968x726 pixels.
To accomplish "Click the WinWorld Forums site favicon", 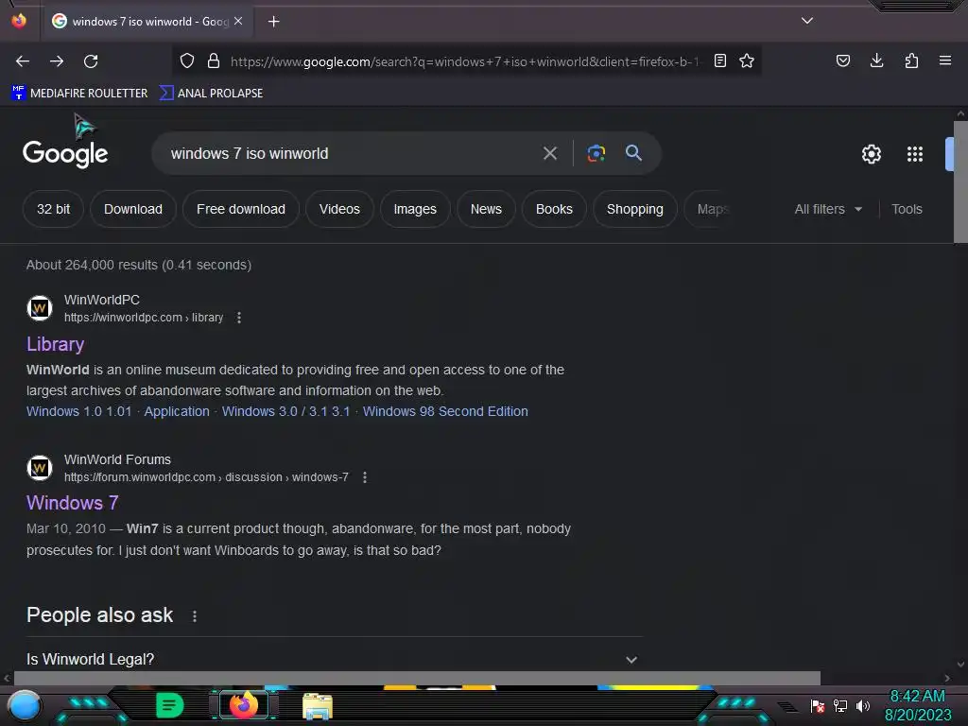I will (x=40, y=468).
